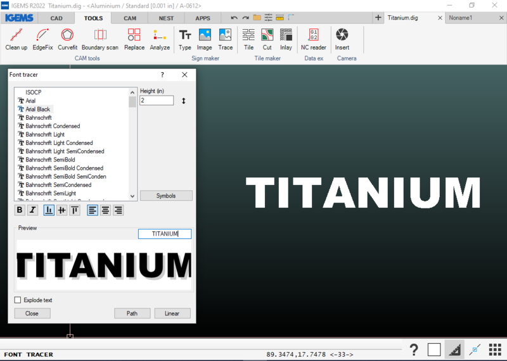The height and width of the screenshot is (361, 507).
Task: Open file with the folder icon
Action: click(257, 18)
